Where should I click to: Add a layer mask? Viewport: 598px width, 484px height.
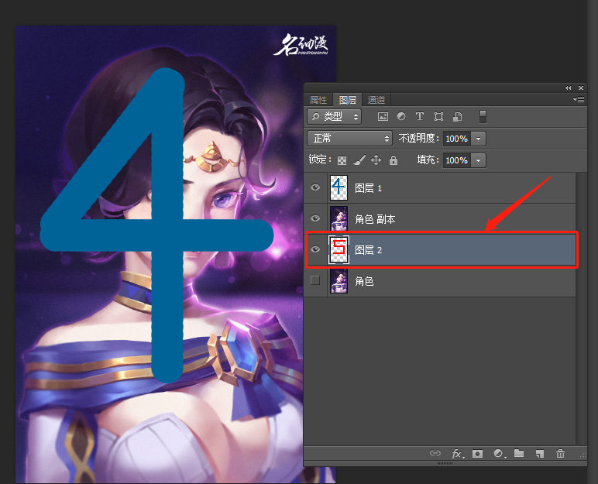(x=478, y=454)
